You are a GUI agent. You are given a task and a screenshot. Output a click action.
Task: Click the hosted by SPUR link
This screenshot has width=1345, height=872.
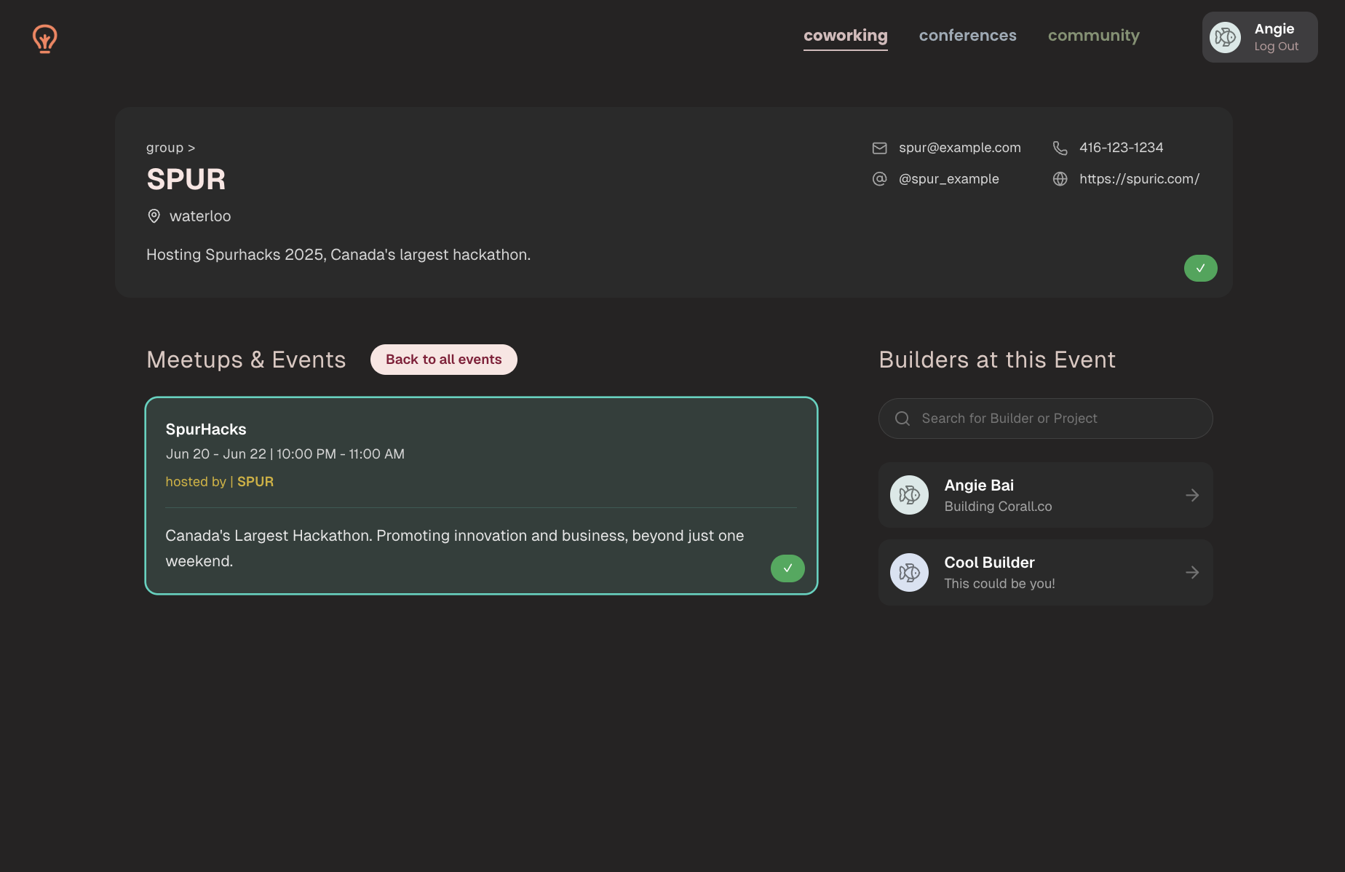tap(219, 482)
